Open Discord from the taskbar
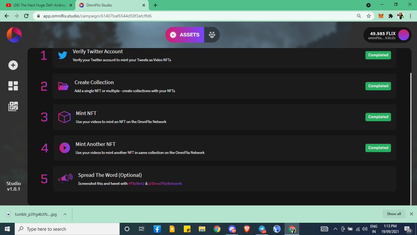The height and width of the screenshot is (235, 417). pos(232,229)
